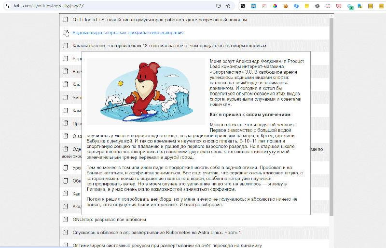Bookmark this page with the star icon
The height and width of the screenshot is (248, 386).
(228, 6)
